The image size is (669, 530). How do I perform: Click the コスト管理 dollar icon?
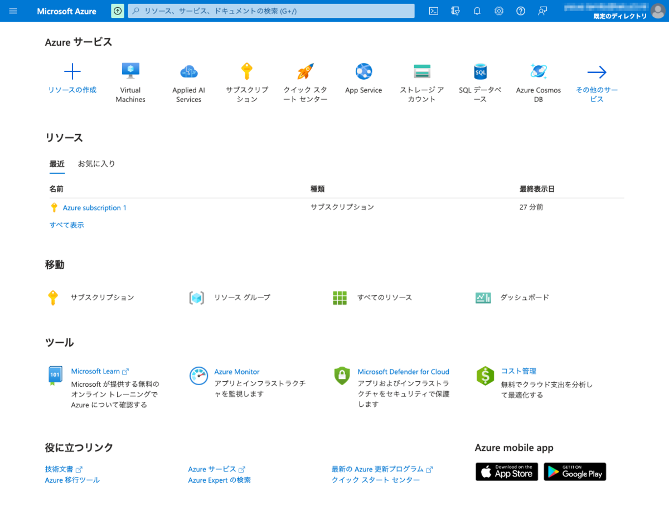[x=485, y=376]
